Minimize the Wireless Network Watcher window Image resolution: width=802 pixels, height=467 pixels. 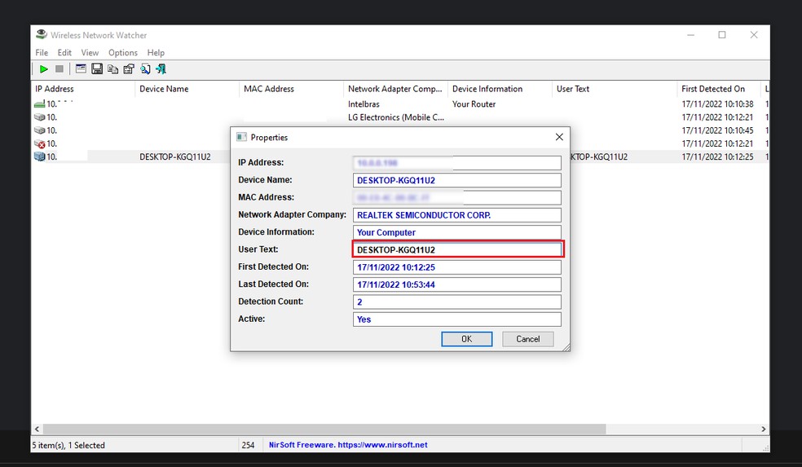[690, 35]
